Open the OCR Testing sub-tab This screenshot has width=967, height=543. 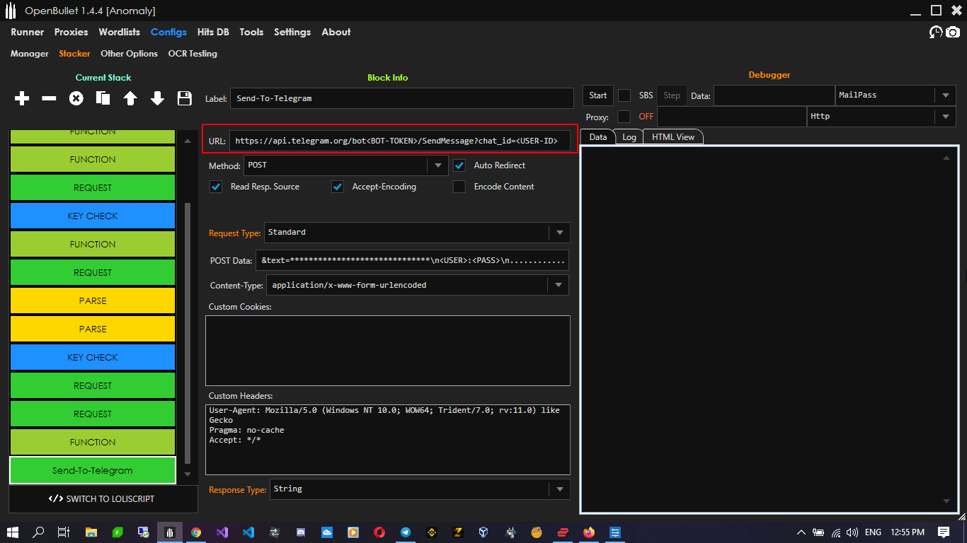[x=193, y=54]
